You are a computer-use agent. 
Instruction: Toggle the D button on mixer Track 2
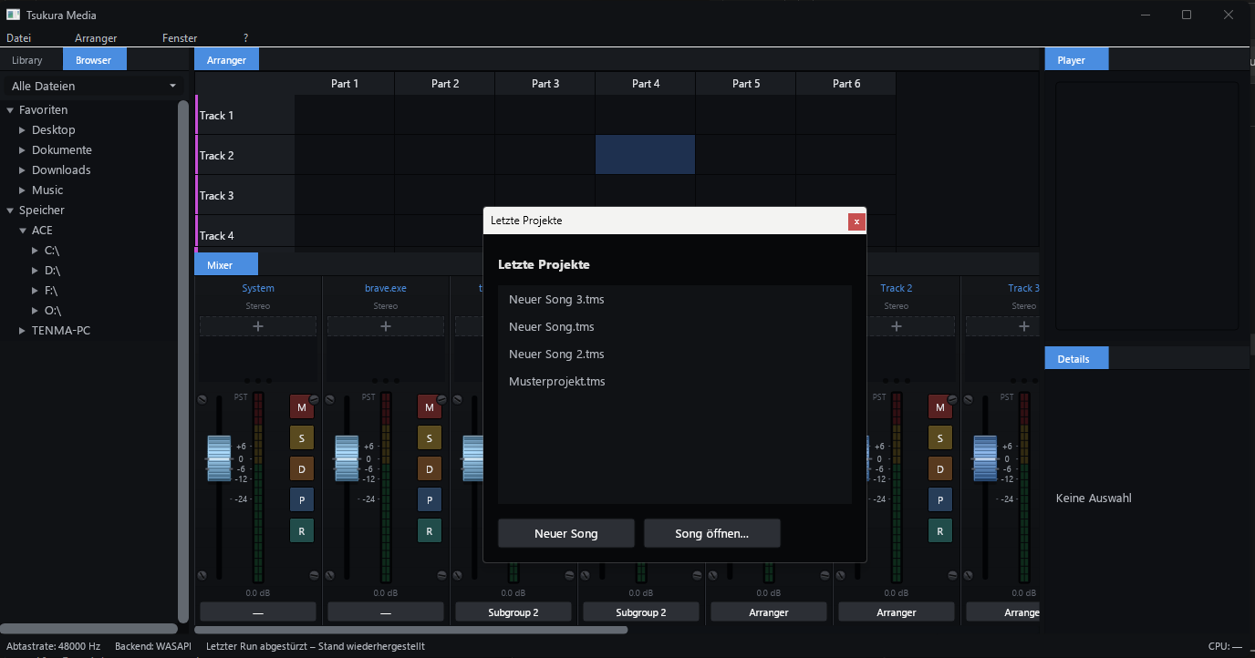940,469
